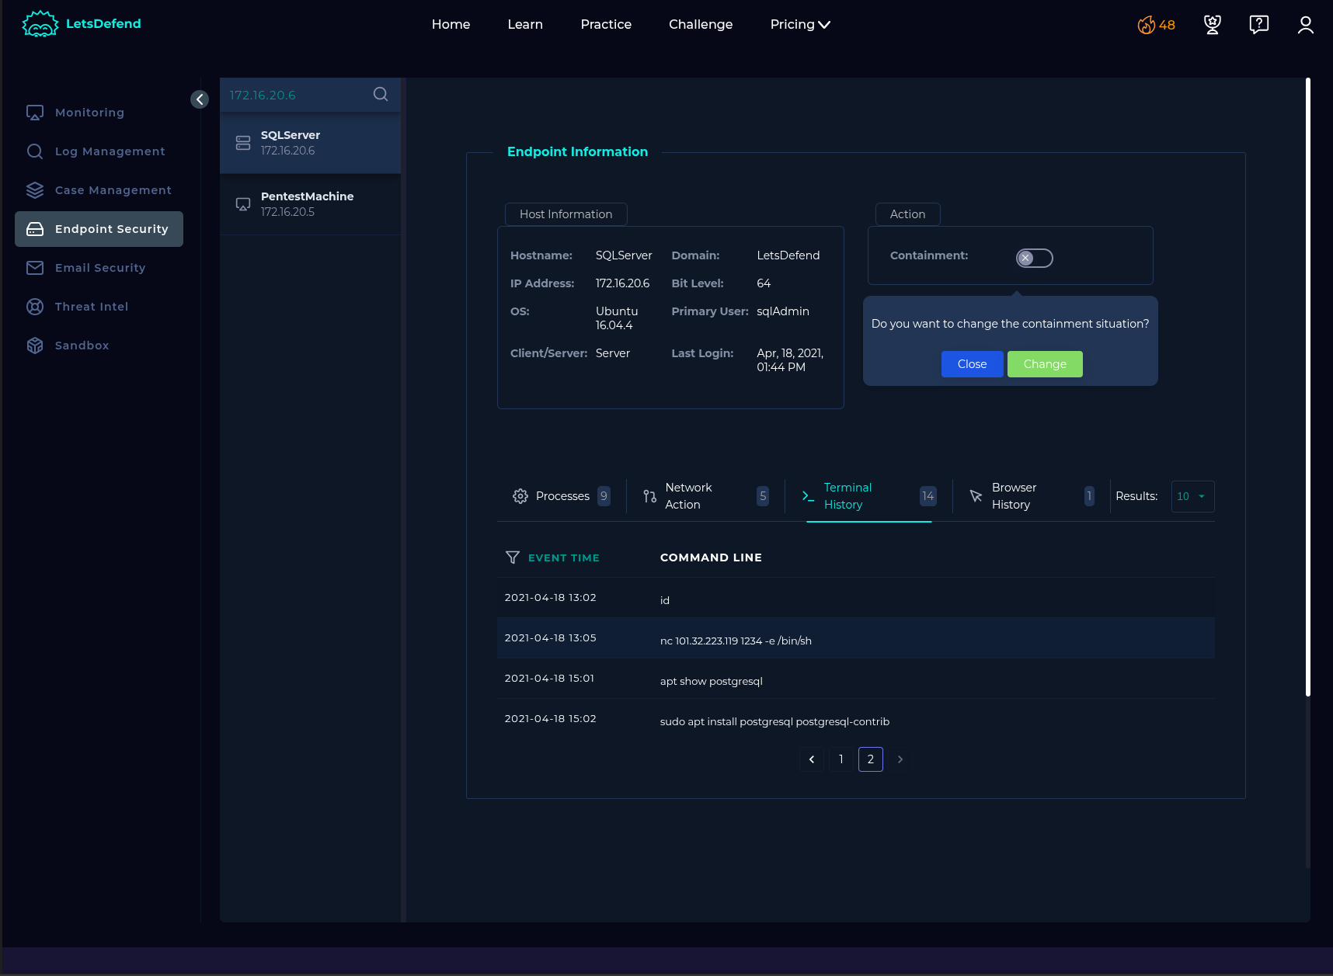Click the Processes count badge 9
The width and height of the screenshot is (1333, 976).
pyautogui.click(x=604, y=496)
